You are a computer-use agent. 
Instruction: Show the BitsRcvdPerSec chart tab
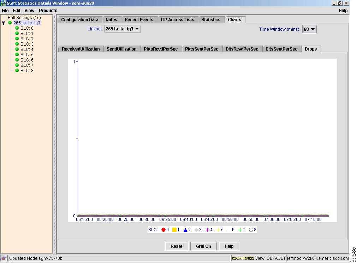(x=242, y=49)
